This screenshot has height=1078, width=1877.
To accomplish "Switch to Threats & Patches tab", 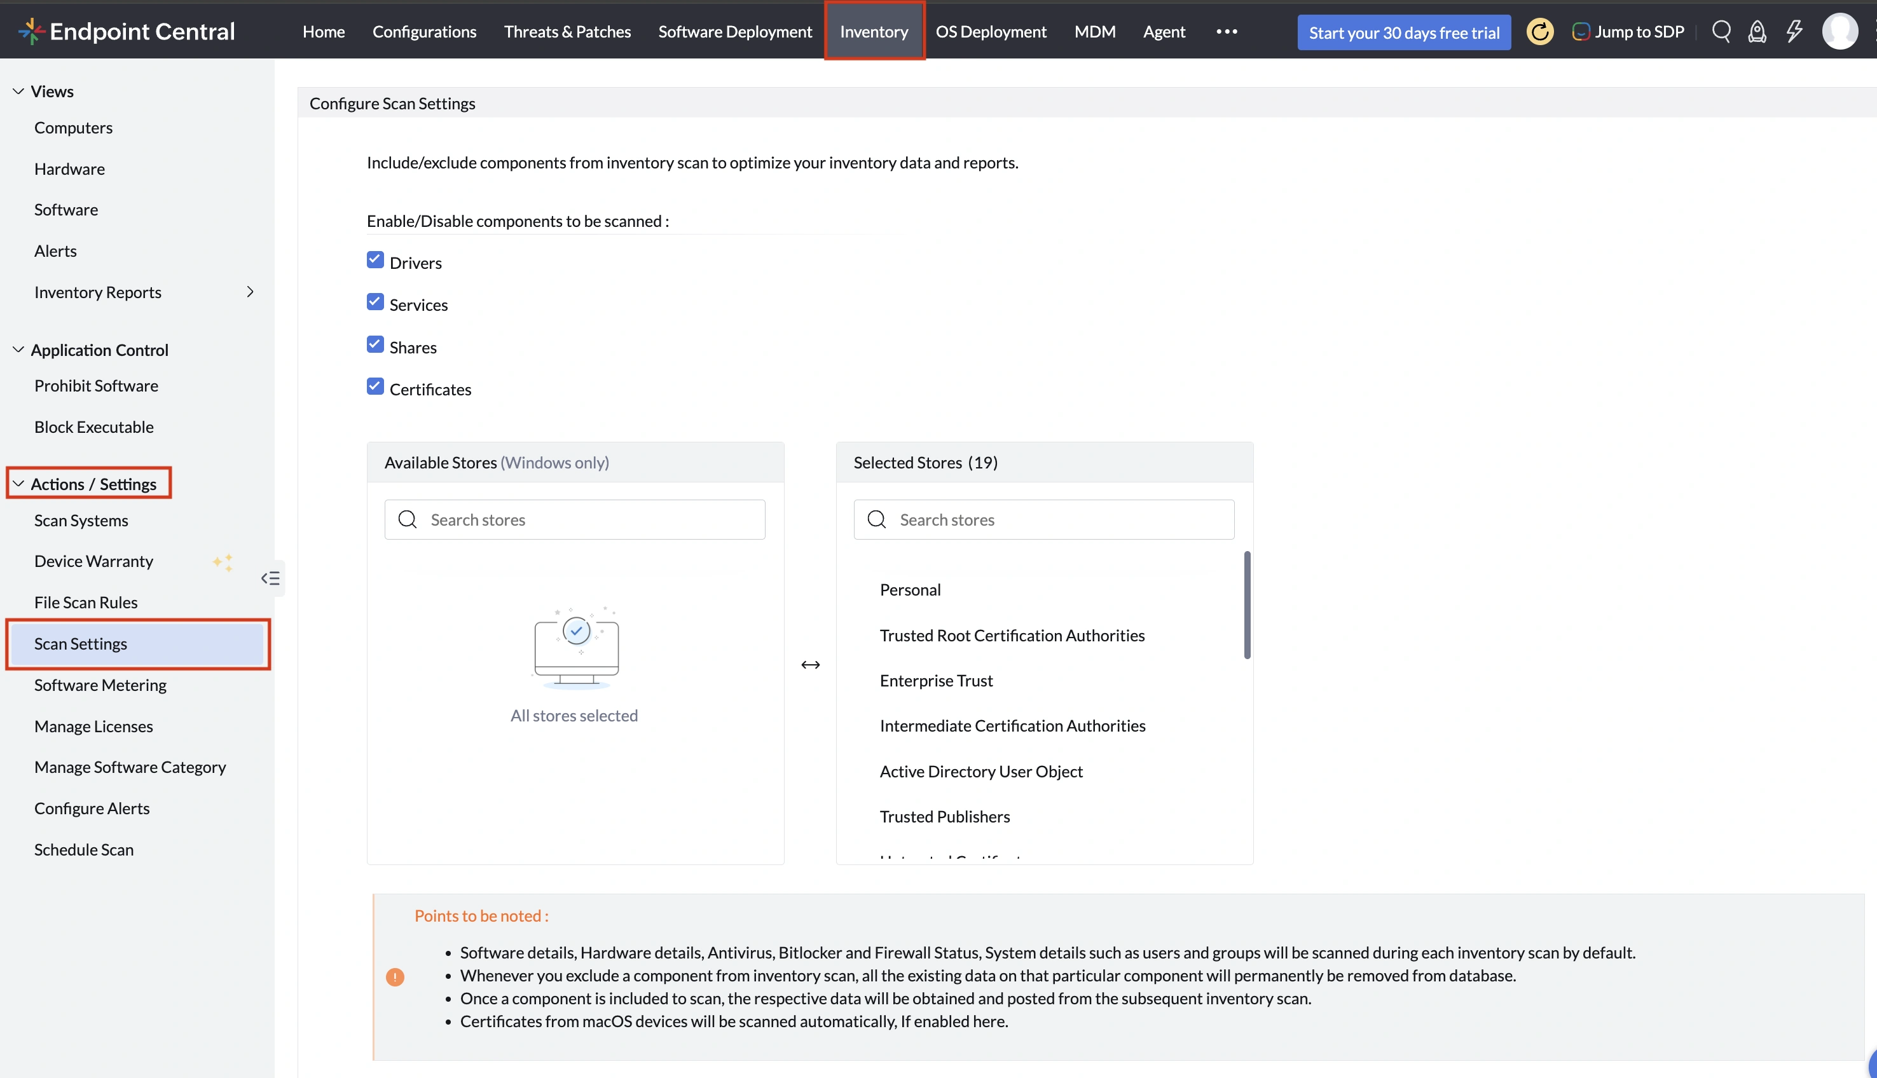I will click(x=567, y=31).
